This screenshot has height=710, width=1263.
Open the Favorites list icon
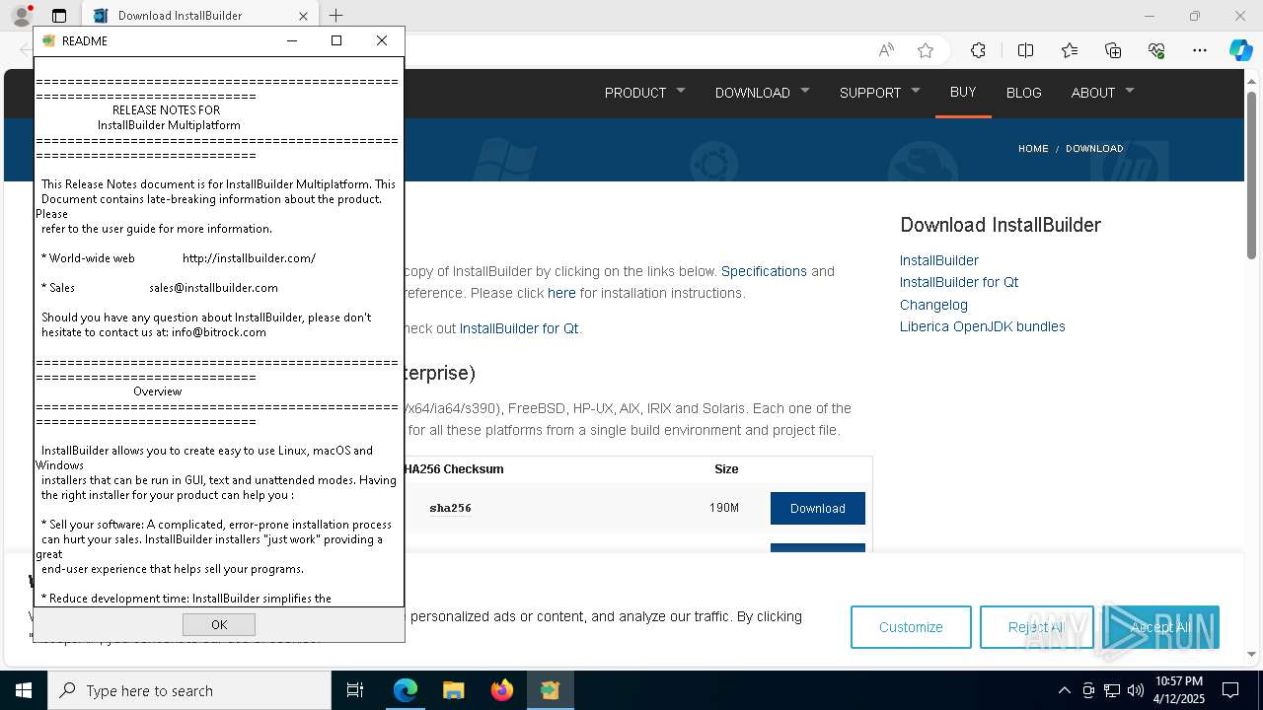(1070, 50)
